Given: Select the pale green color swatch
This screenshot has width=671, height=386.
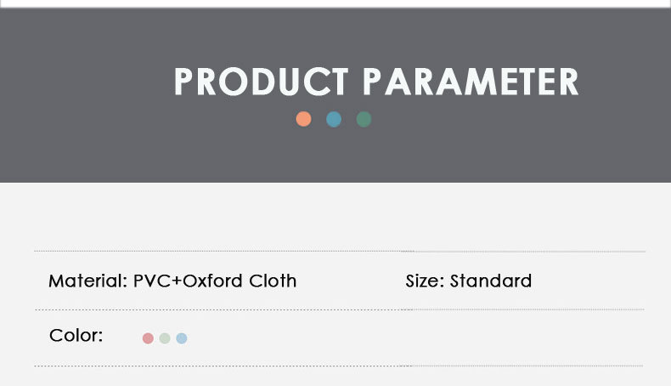Looking at the screenshot, I should (165, 338).
